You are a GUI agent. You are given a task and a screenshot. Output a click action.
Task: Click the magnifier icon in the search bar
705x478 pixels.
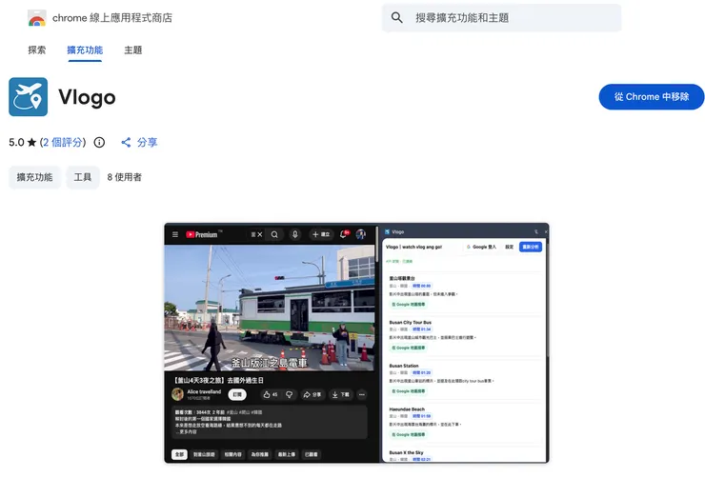pyautogui.click(x=396, y=17)
